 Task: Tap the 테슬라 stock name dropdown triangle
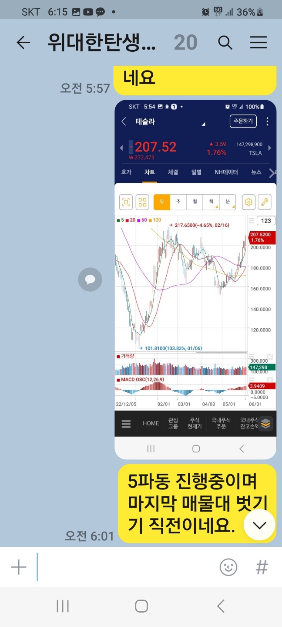point(203,124)
